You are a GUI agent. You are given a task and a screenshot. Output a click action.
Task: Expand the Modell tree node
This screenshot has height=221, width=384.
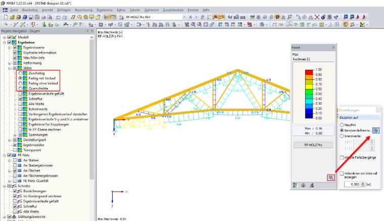coord(5,37)
